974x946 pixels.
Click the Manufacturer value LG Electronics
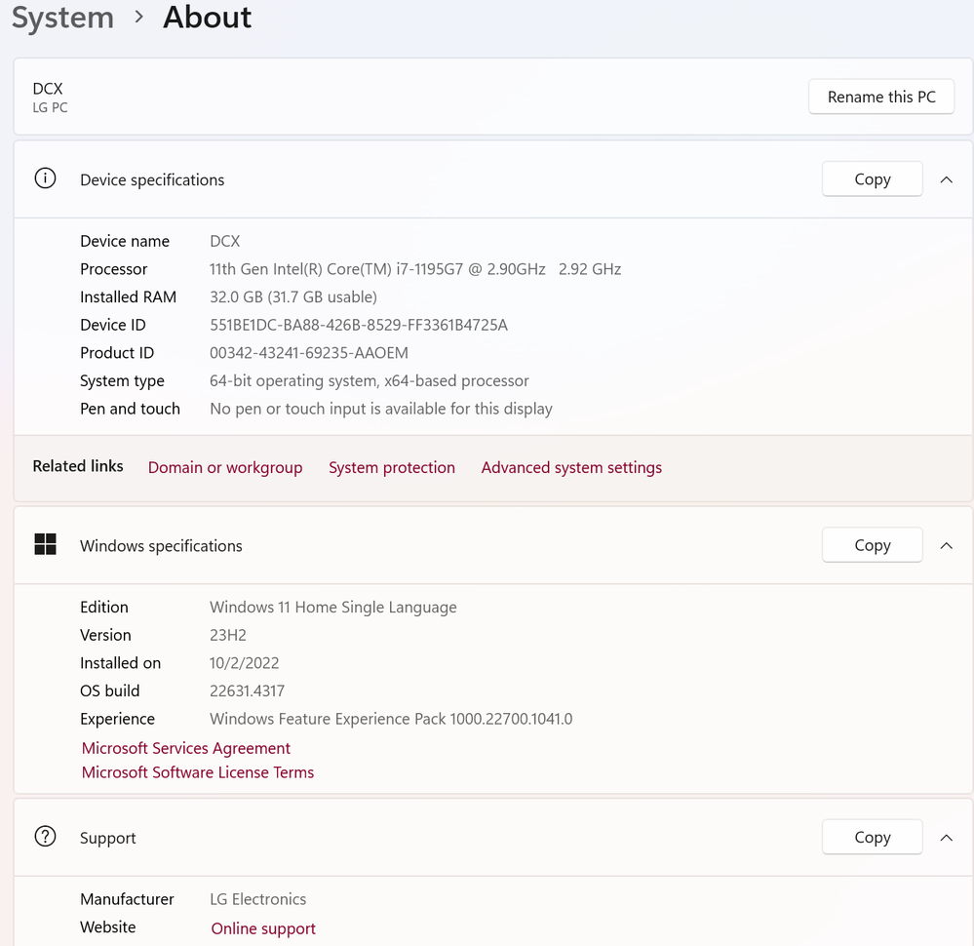[x=257, y=899]
